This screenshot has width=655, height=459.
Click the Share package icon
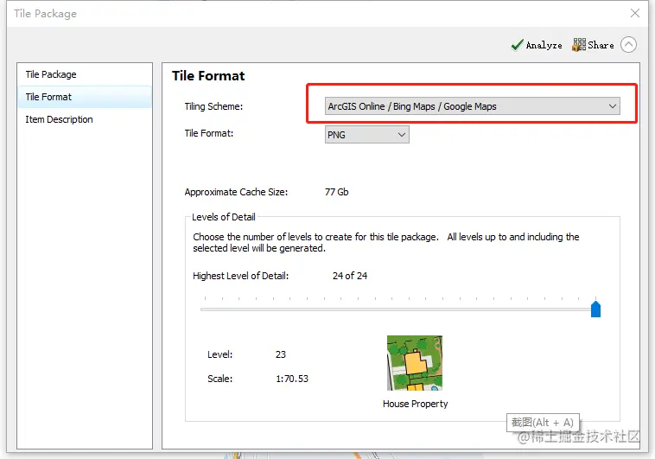coord(579,45)
